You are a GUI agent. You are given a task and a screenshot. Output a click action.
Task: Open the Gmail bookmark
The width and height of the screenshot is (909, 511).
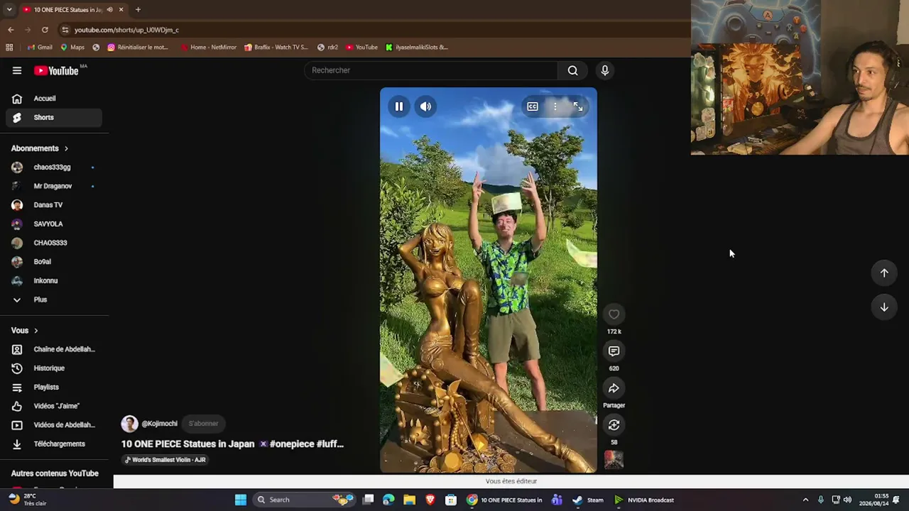pos(40,48)
